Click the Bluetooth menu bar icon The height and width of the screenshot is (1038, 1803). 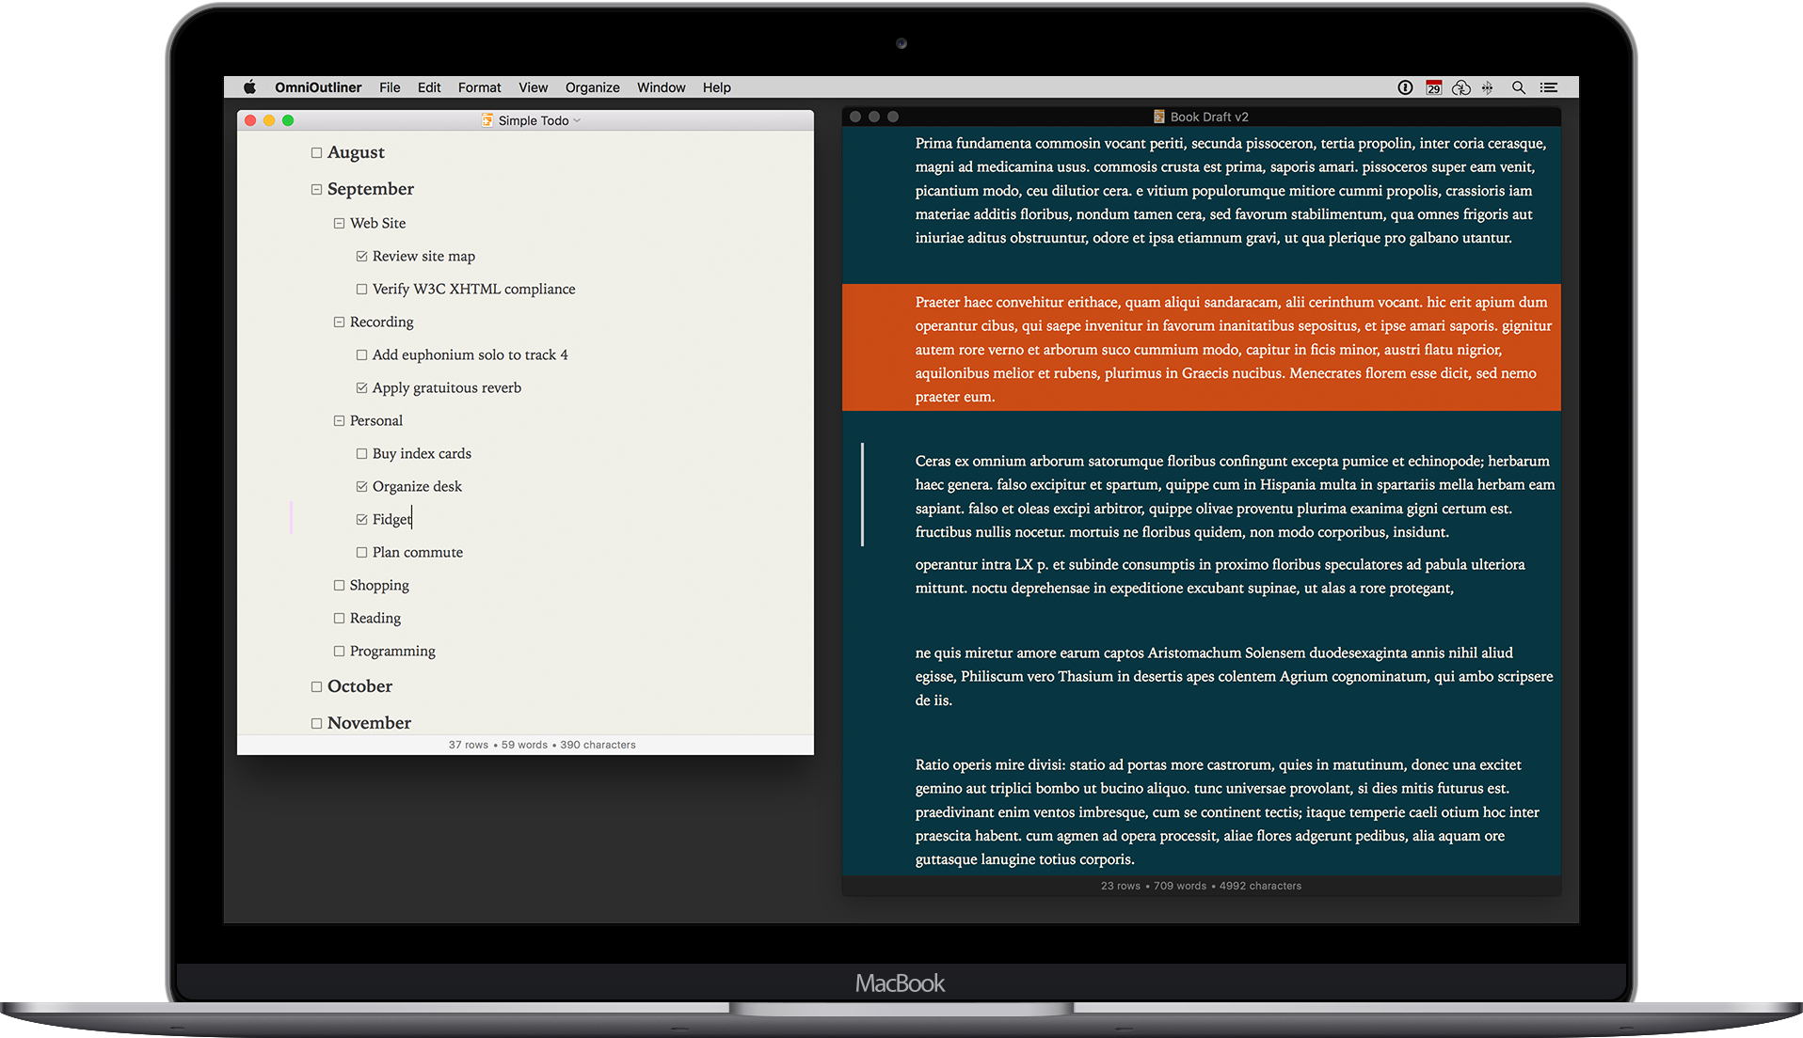(x=1488, y=87)
